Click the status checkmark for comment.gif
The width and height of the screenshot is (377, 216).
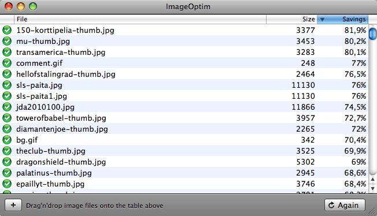pyautogui.click(x=7, y=63)
